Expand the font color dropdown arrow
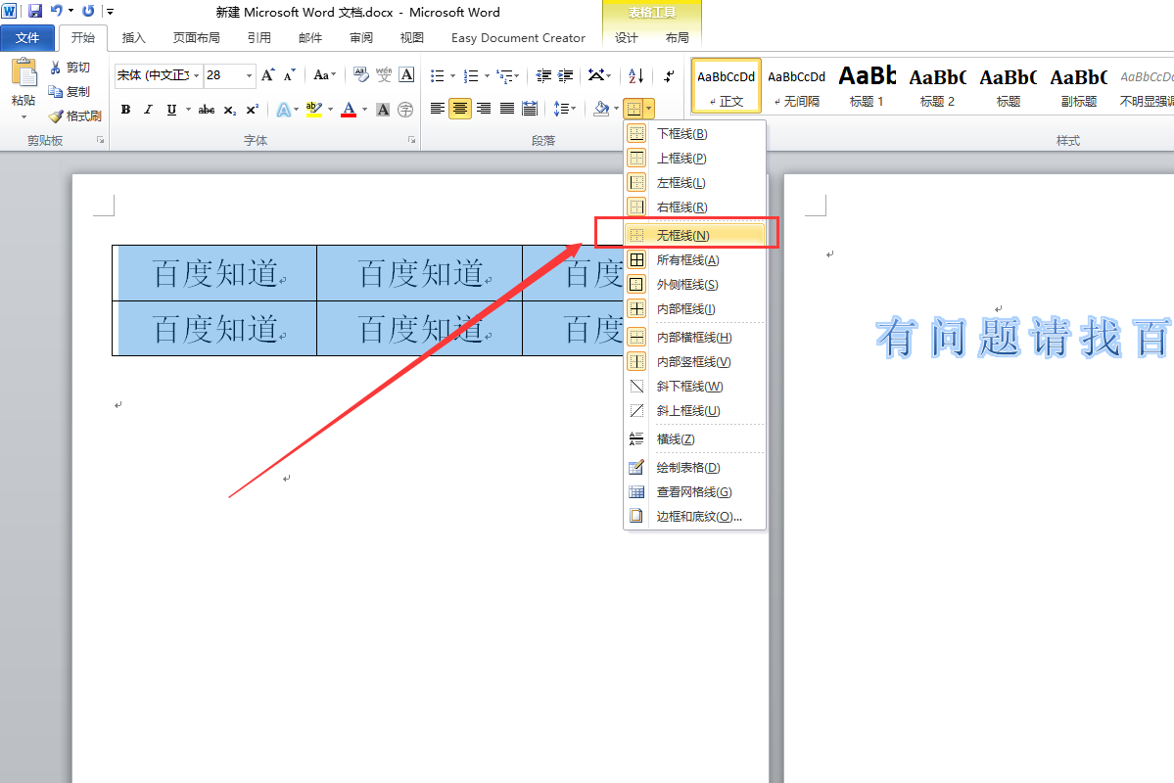Screen dimensions: 1174x783 point(364,110)
